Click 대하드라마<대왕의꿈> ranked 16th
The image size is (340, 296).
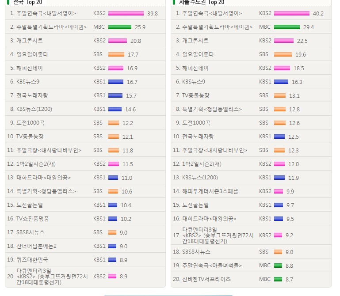[209, 219]
